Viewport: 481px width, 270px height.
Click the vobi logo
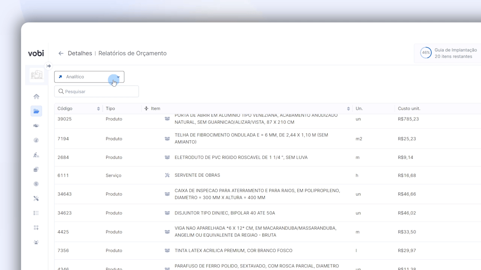click(x=36, y=53)
